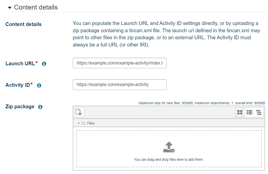Collapse the Content details section
Screen dimensions: 268x174
[x=10, y=8]
